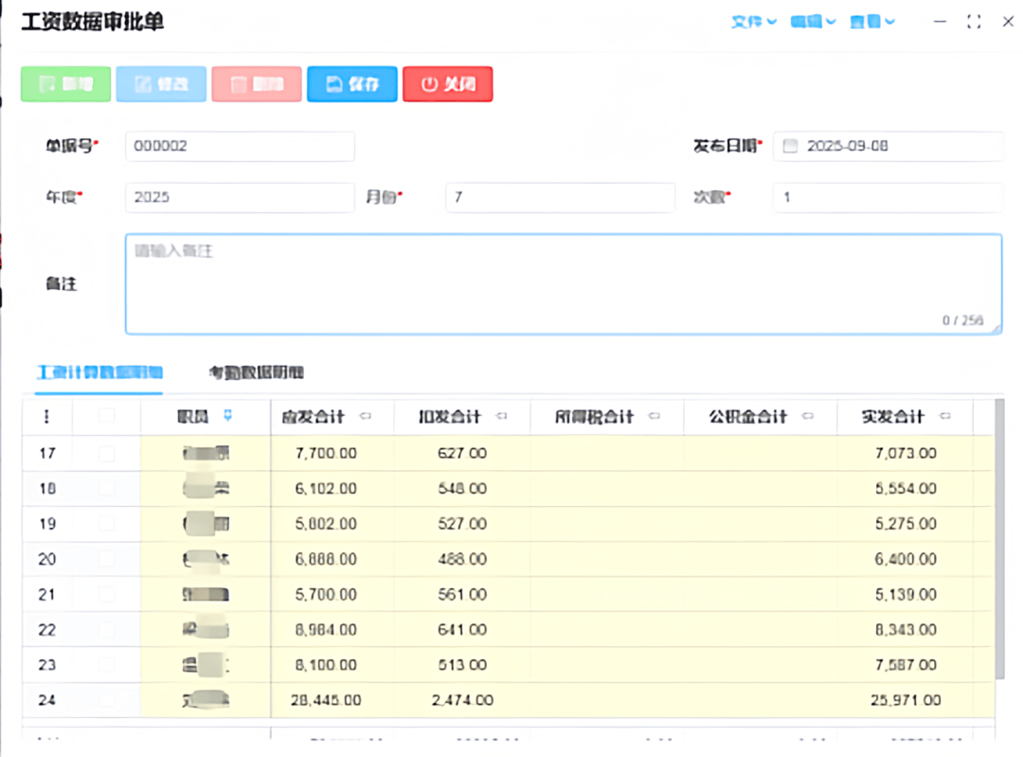
Task: Toggle the select-all checkbox in table header
Action: (106, 416)
